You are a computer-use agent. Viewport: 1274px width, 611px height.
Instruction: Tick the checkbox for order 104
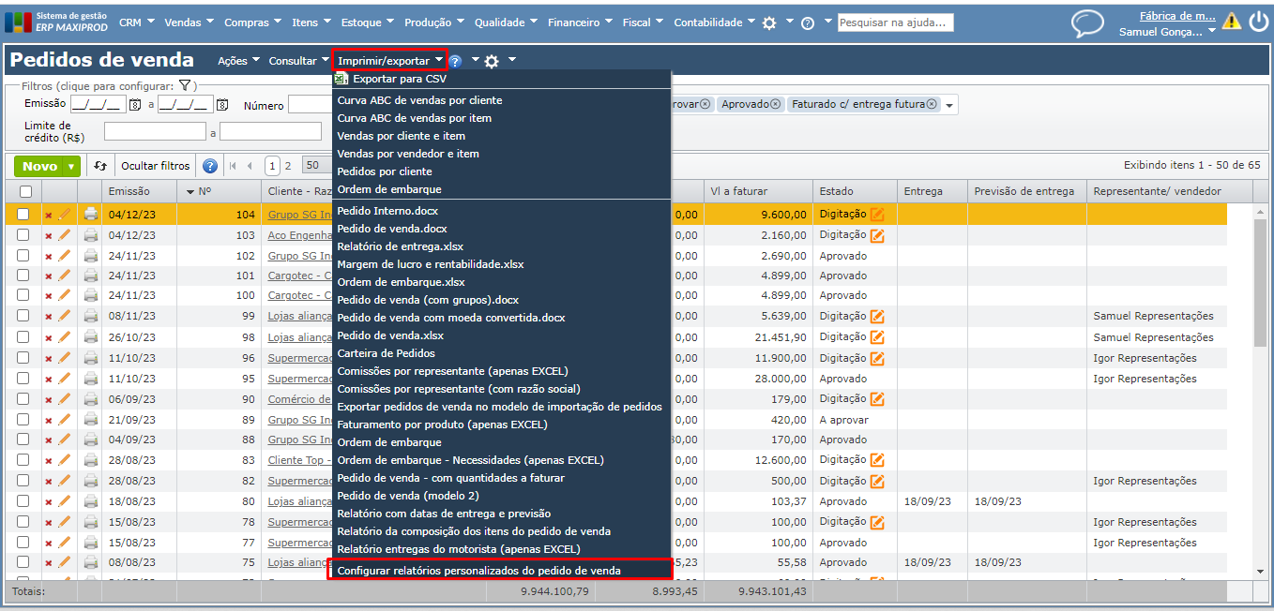click(23, 215)
